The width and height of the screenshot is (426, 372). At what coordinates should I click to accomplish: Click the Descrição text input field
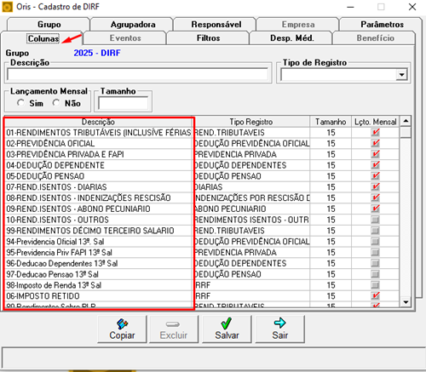[x=138, y=75]
